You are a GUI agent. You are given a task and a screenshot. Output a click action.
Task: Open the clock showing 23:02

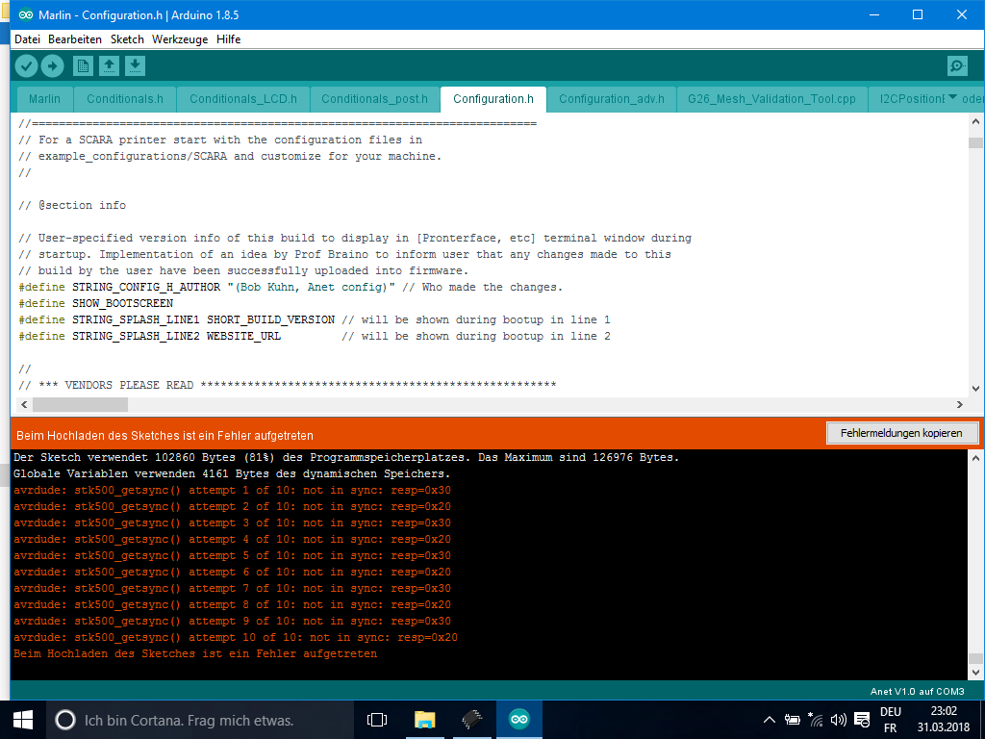(x=943, y=720)
